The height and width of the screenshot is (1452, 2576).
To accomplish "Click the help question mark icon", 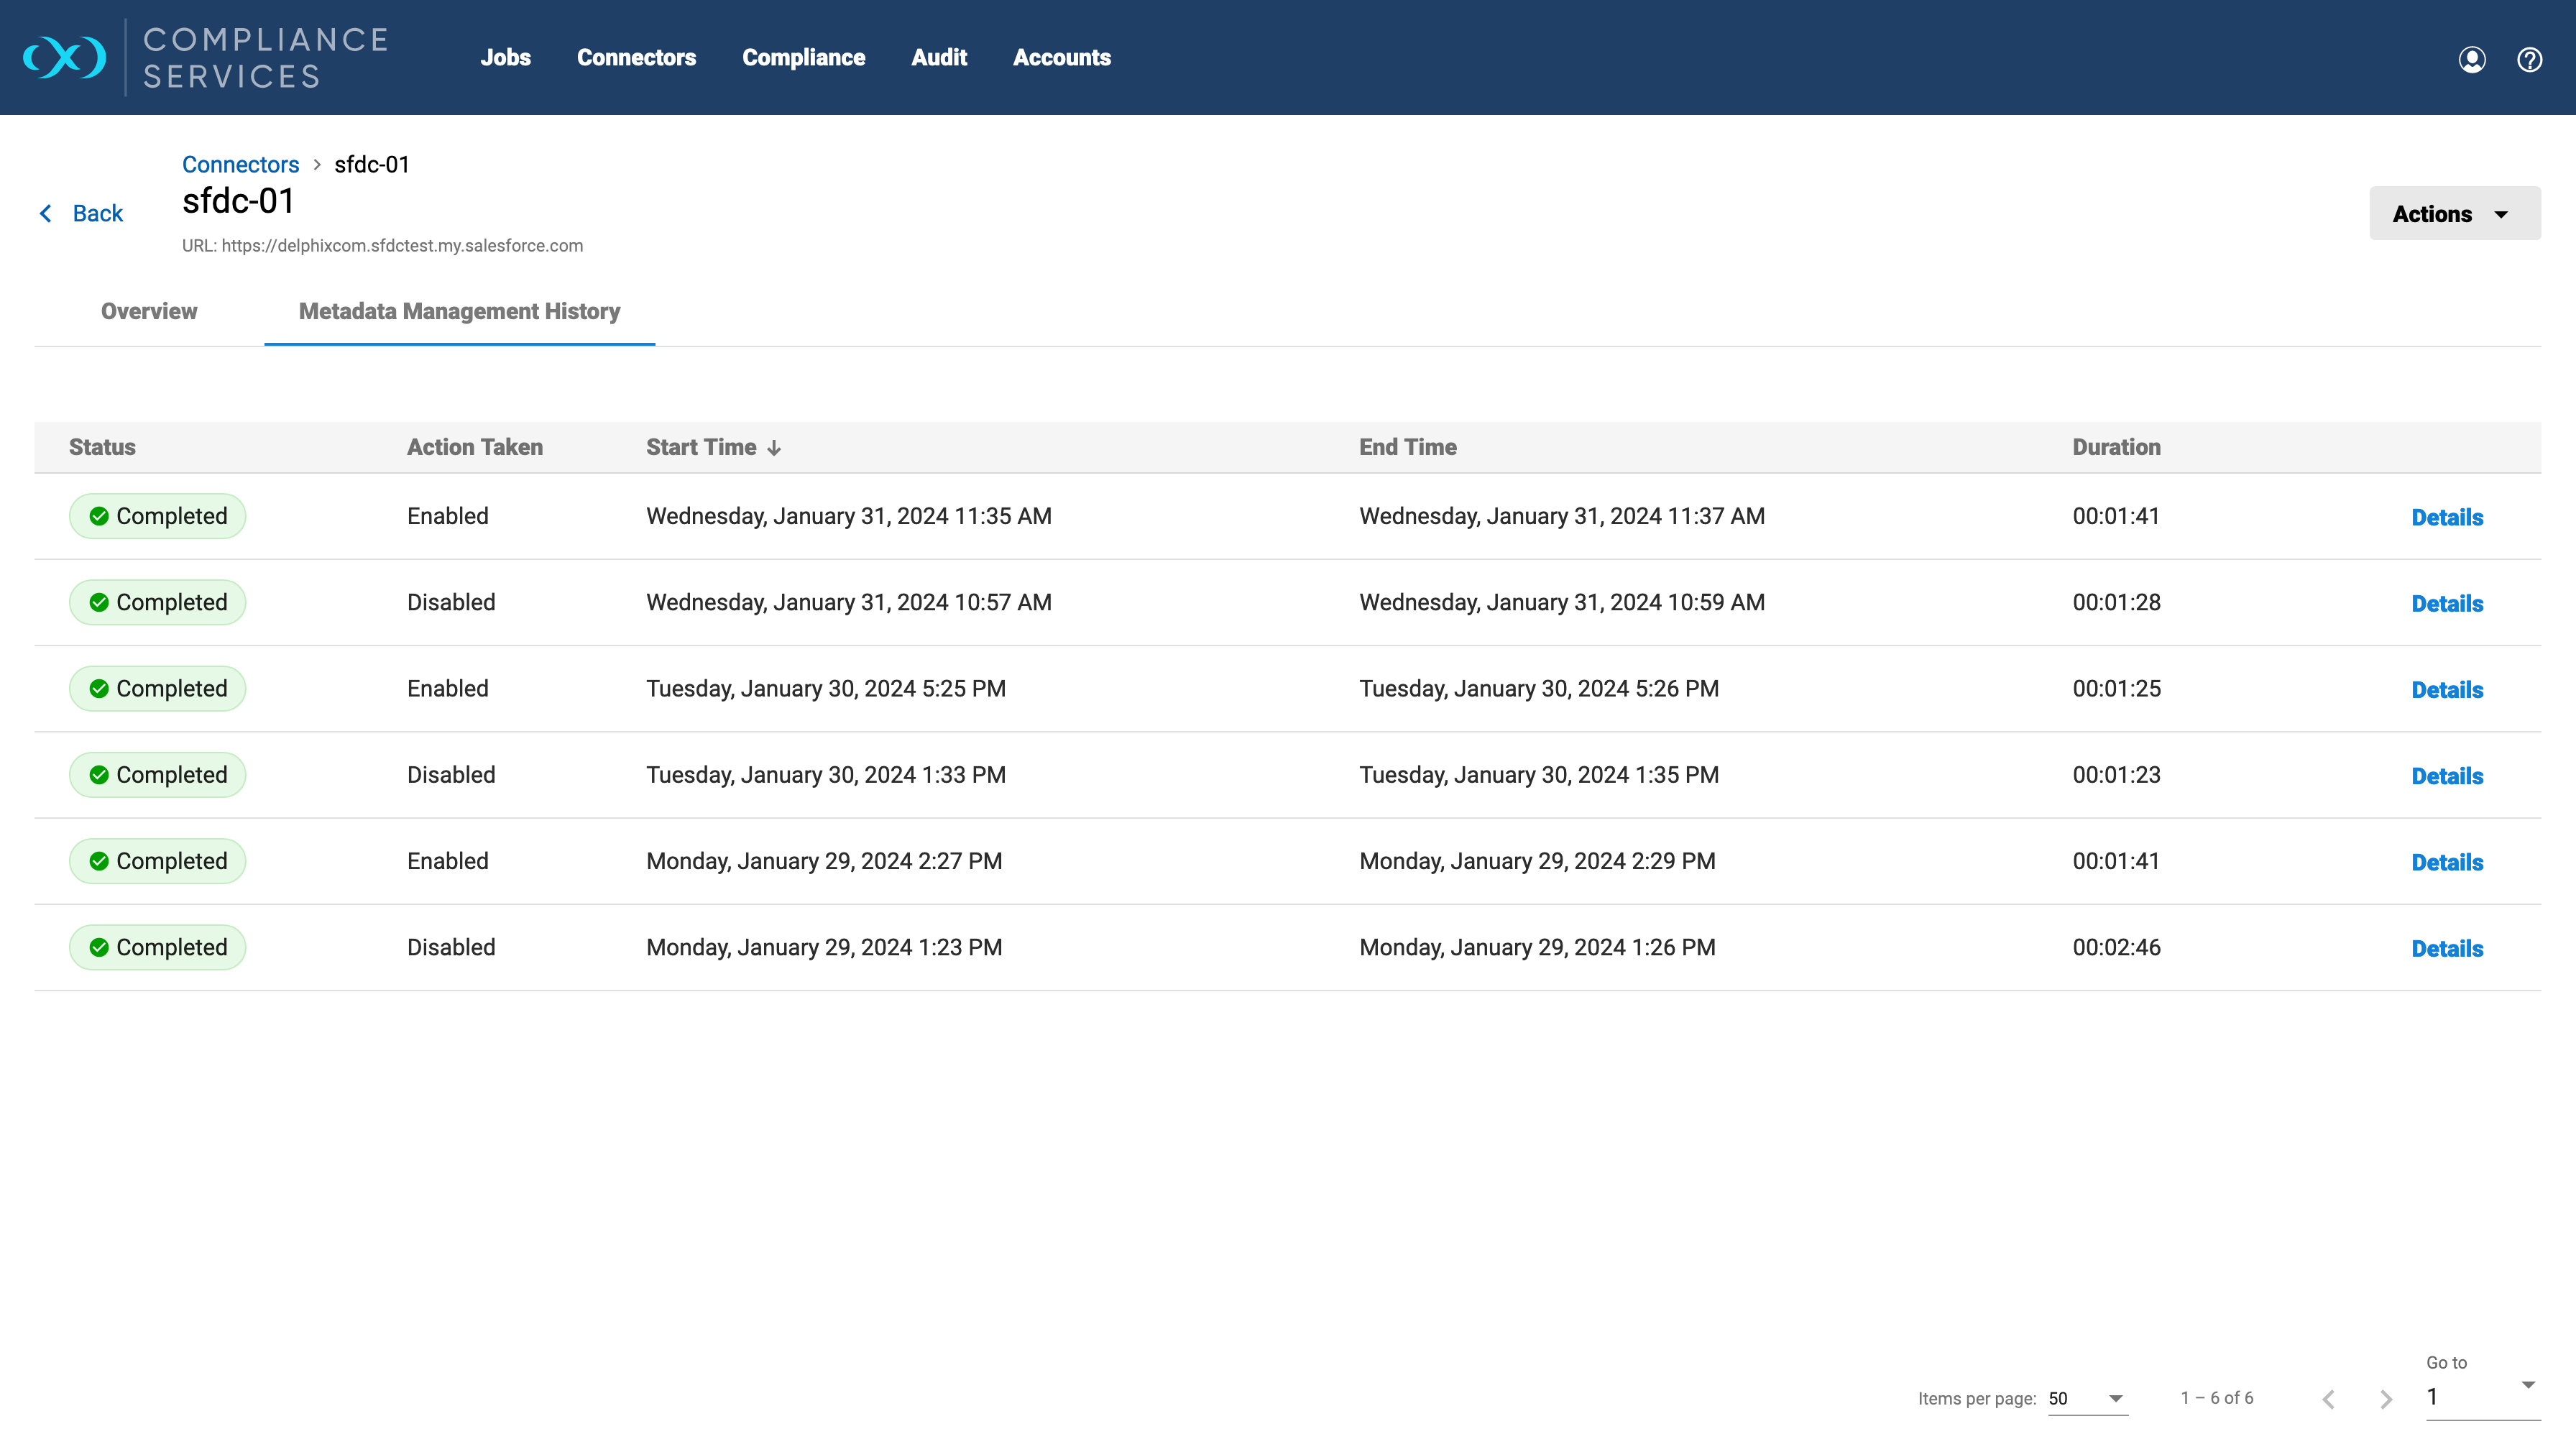I will 2529,60.
